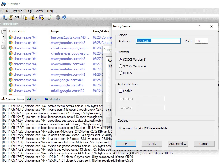Click the Check button
This screenshot has height=163, width=219.
pyautogui.click(x=152, y=144)
